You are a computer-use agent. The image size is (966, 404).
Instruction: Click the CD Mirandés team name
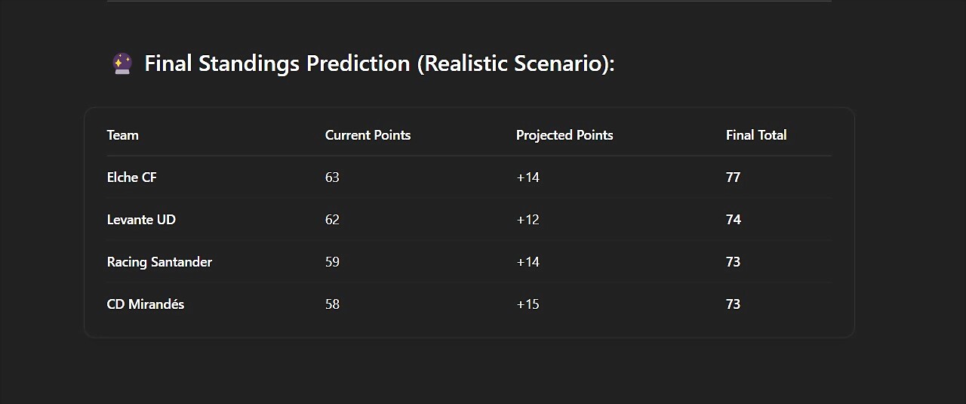[146, 304]
